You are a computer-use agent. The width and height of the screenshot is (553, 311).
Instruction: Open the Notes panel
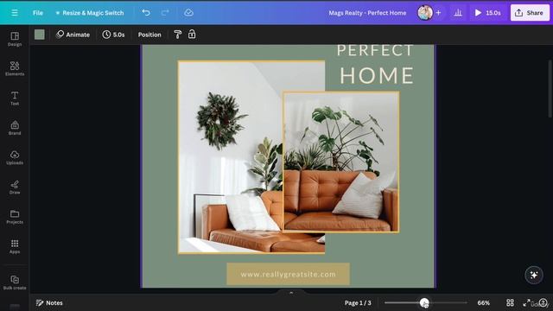pyautogui.click(x=49, y=303)
